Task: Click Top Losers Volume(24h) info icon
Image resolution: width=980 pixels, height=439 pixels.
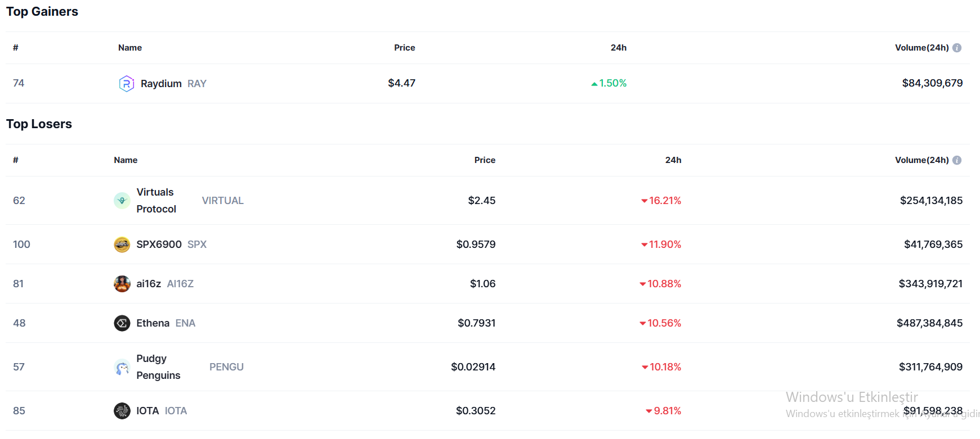Action: click(957, 160)
